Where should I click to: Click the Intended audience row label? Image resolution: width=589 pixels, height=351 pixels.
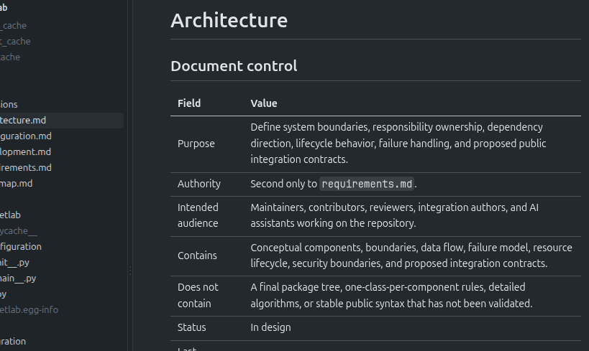[x=198, y=215]
